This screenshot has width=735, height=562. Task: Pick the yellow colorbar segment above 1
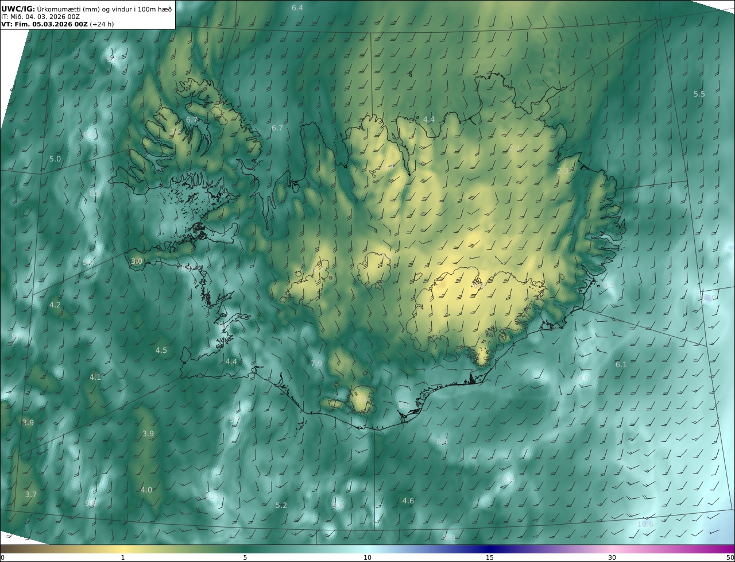coord(123,549)
